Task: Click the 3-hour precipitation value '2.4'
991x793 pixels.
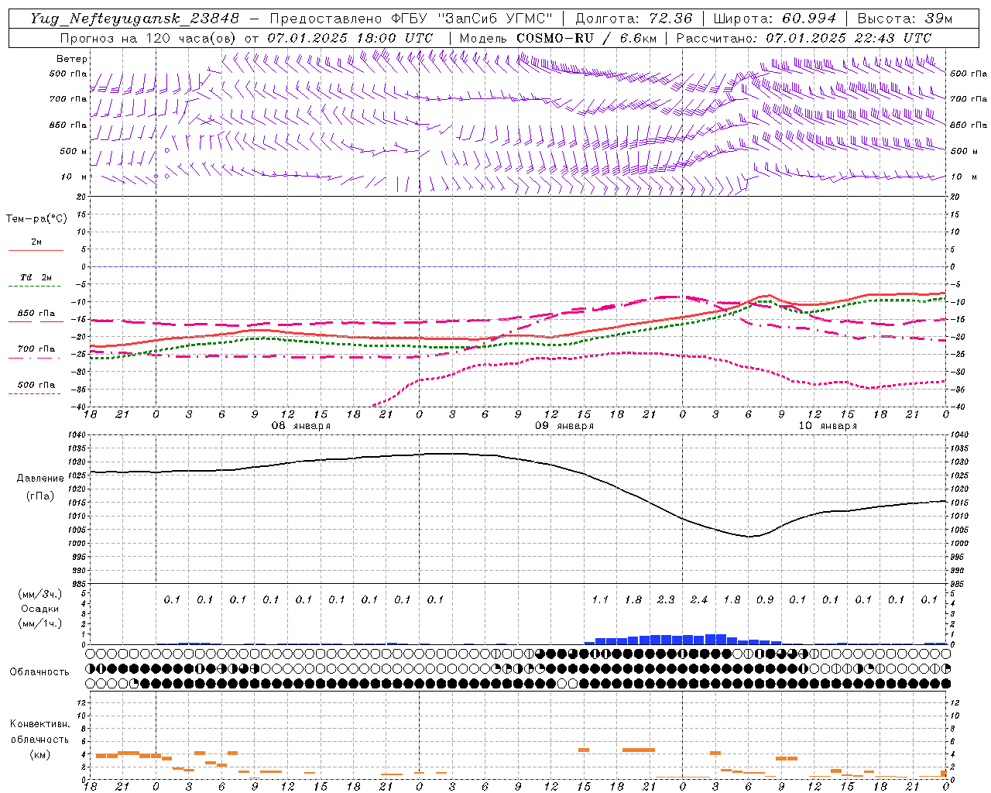Action: 699,600
